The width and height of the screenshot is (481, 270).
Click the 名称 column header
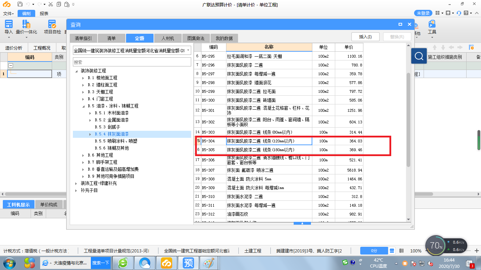click(x=269, y=47)
